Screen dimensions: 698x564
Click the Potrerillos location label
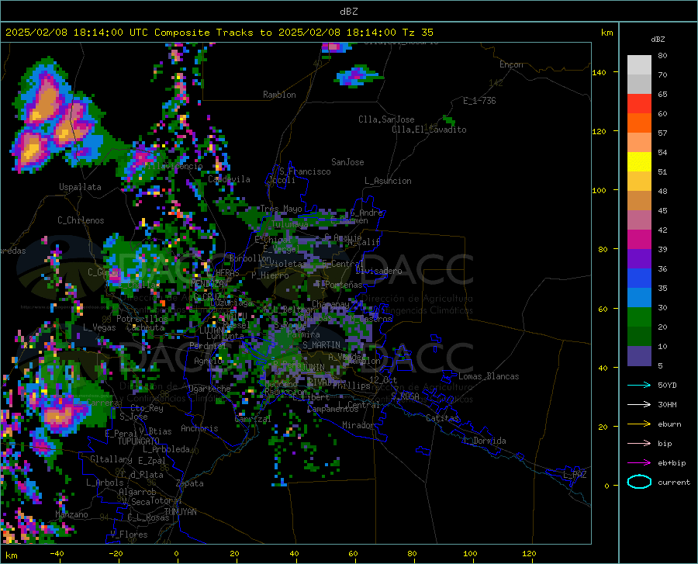(142, 319)
